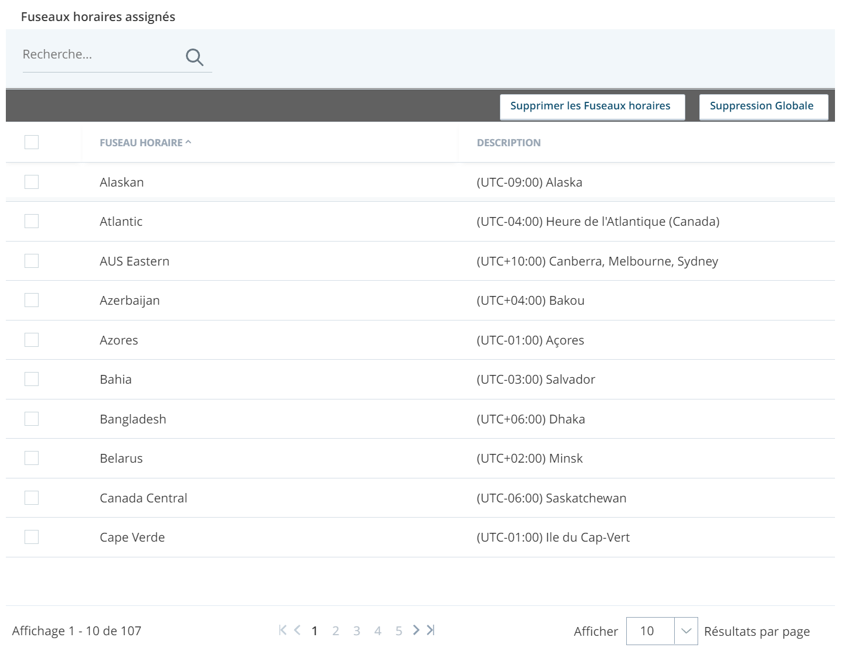Click the (UTC-01:00) Açores description
842x658 pixels.
pos(530,340)
